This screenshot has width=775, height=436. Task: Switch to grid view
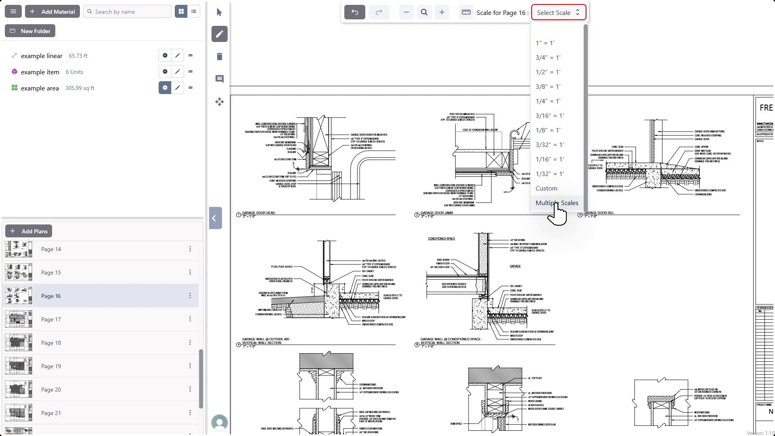[181, 12]
